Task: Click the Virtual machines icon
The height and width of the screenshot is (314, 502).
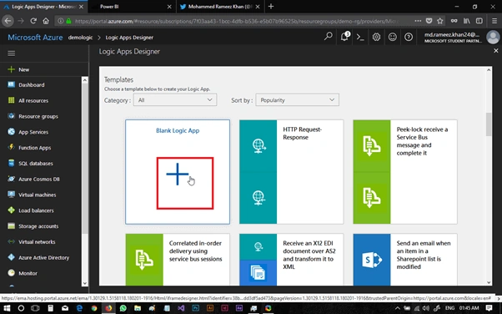Action: coord(11,195)
